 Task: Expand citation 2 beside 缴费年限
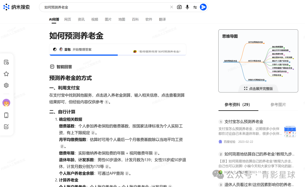(156, 153)
